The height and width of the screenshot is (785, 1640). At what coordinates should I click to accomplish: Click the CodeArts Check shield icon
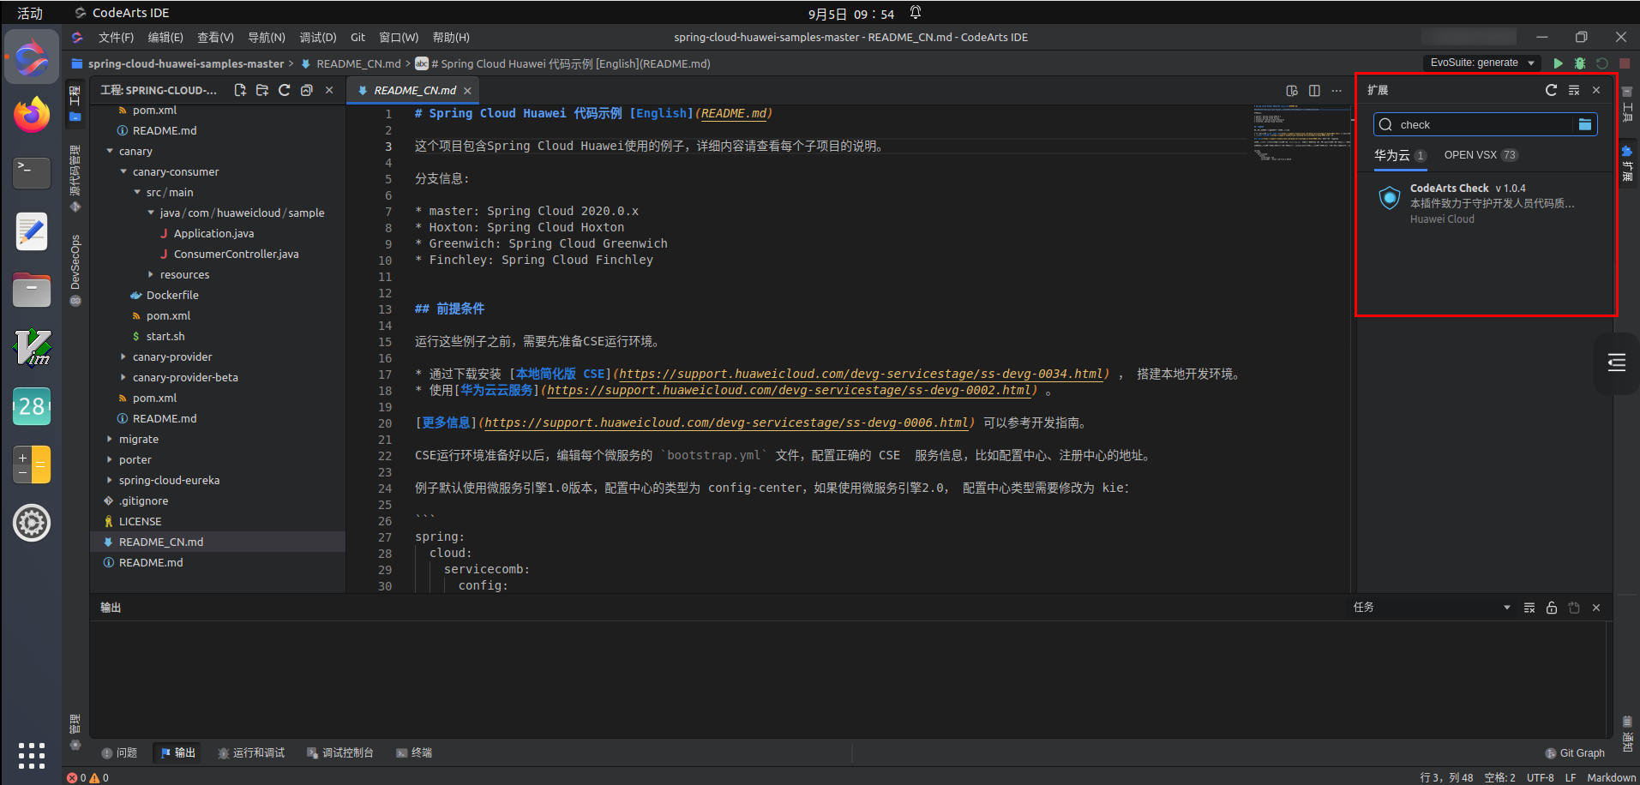coord(1389,198)
